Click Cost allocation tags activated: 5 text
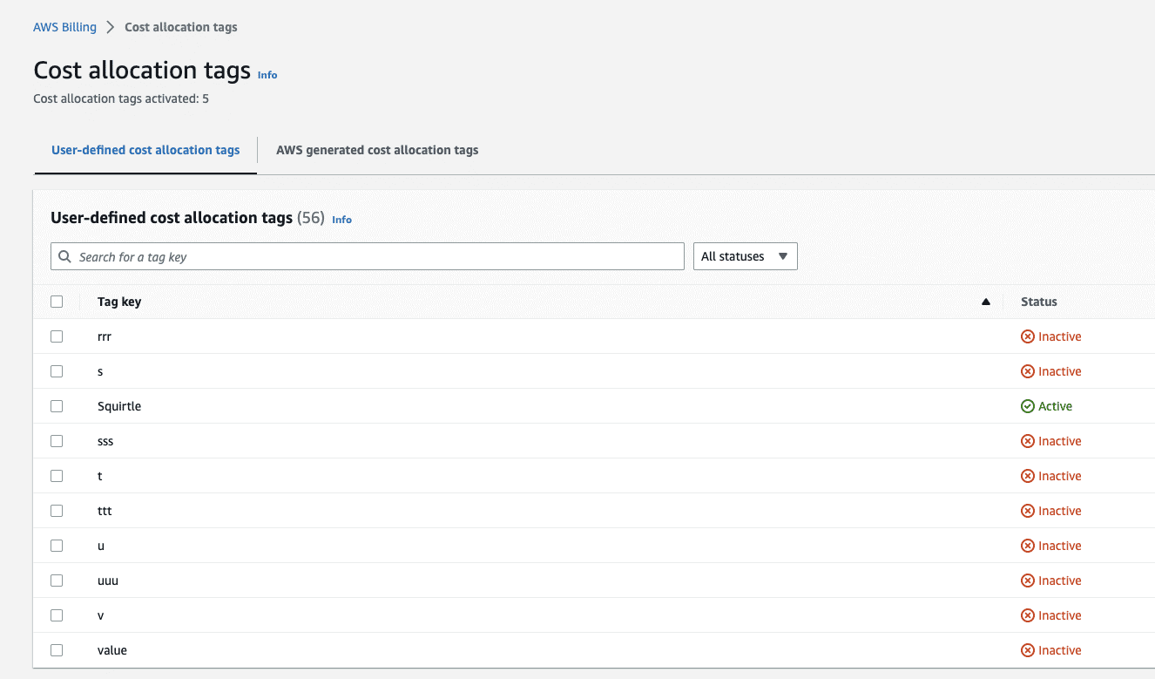Viewport: 1155px width, 679px height. (x=121, y=98)
